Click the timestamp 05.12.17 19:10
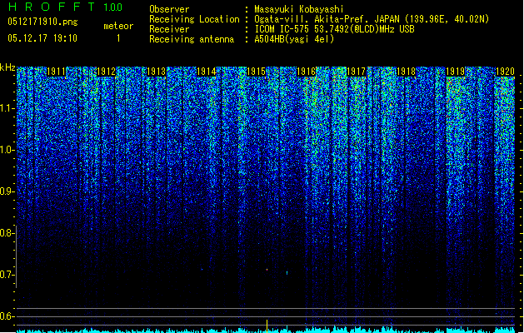Viewport: 524px width, 333px height. (42, 38)
